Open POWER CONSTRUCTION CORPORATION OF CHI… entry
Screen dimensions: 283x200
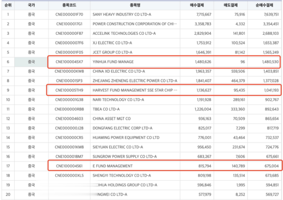pyautogui.click(x=134, y=24)
